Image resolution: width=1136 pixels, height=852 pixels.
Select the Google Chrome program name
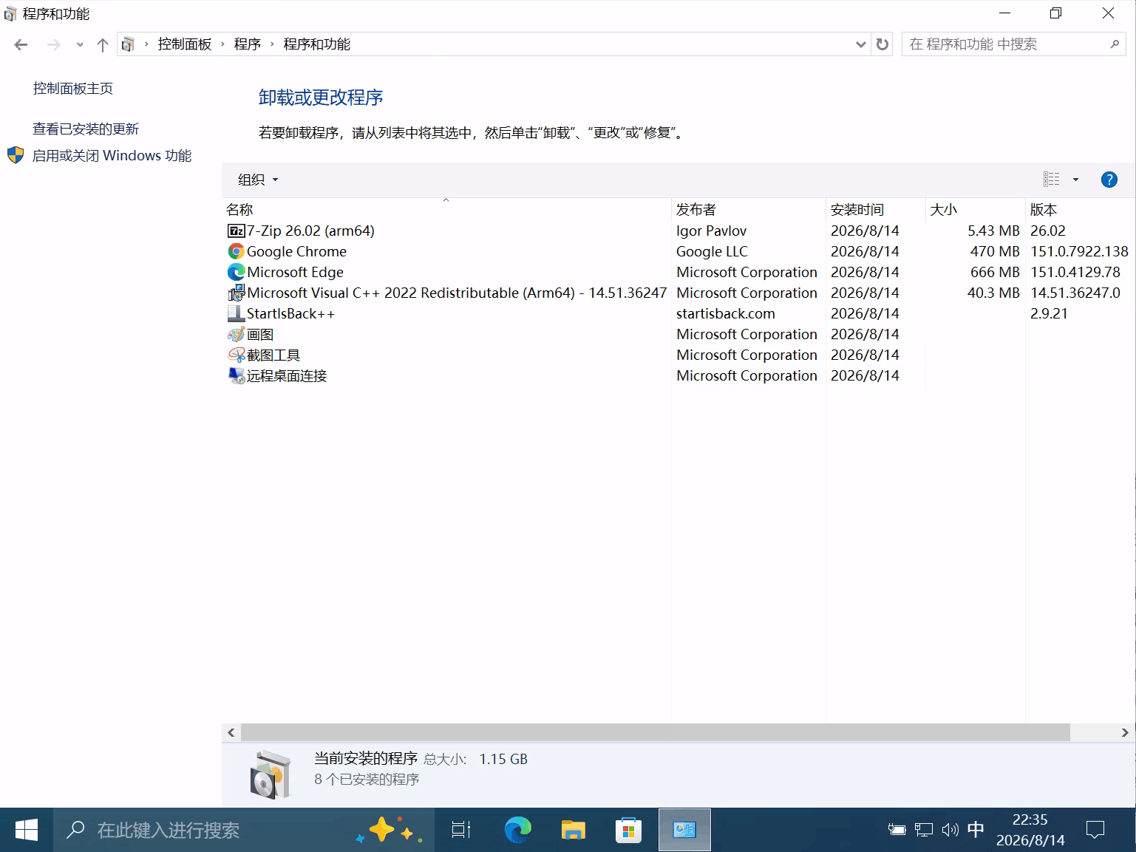pos(296,252)
